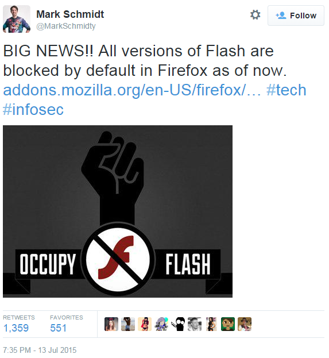Open the @MarkSchmidty handle link
329x358 pixels.
[x=66, y=26]
